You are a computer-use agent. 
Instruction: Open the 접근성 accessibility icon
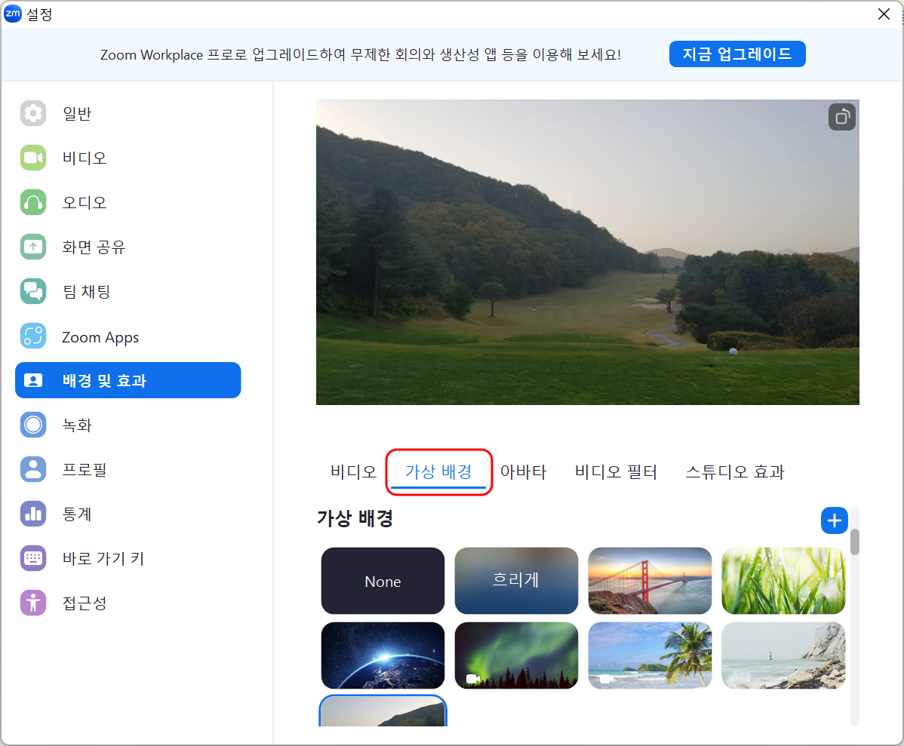(x=33, y=603)
